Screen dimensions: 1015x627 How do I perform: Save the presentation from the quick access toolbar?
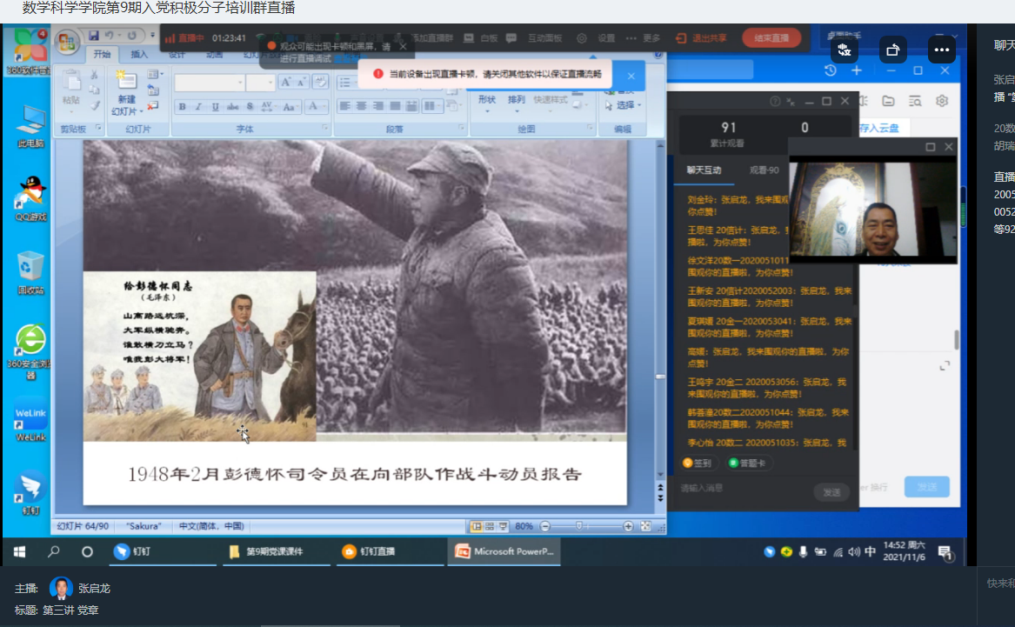click(94, 36)
